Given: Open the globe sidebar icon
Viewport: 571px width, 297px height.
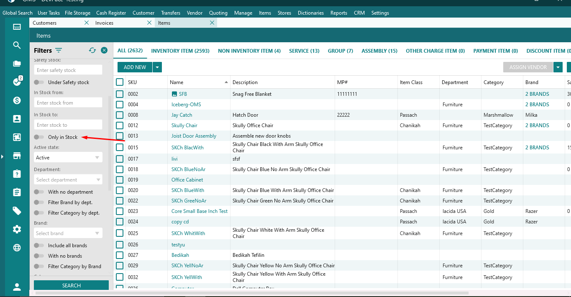Looking at the screenshot, I should tap(17, 248).
